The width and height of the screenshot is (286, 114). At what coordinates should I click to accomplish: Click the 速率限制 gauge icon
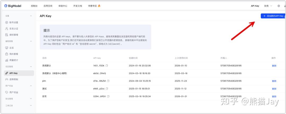7,79
